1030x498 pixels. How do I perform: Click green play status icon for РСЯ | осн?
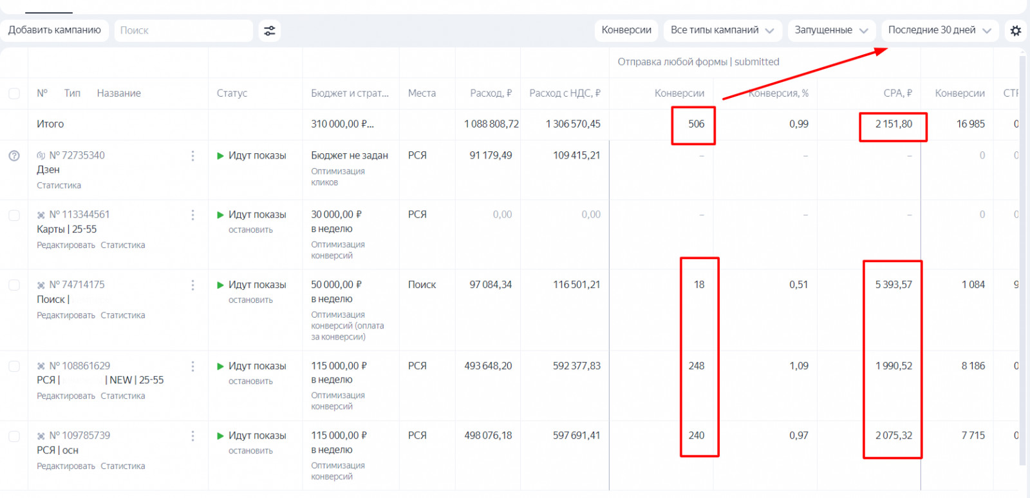click(x=221, y=436)
